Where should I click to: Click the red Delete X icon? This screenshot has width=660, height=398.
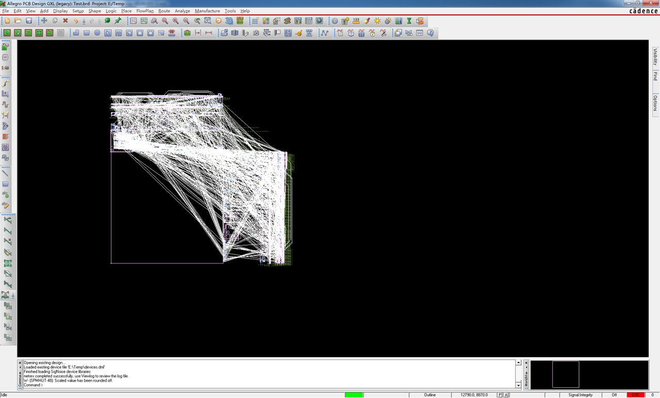pos(65,21)
